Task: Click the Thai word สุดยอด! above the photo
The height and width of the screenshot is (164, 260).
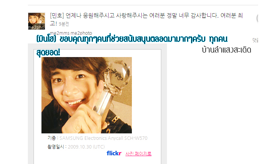Action: coord(48,53)
